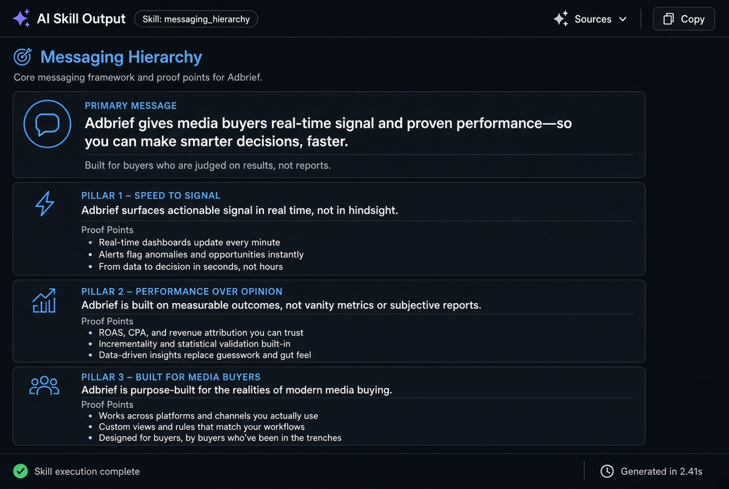This screenshot has height=489, width=729.
Task: Click 'Adbrief is purpose-built' statement
Action: [237, 390]
